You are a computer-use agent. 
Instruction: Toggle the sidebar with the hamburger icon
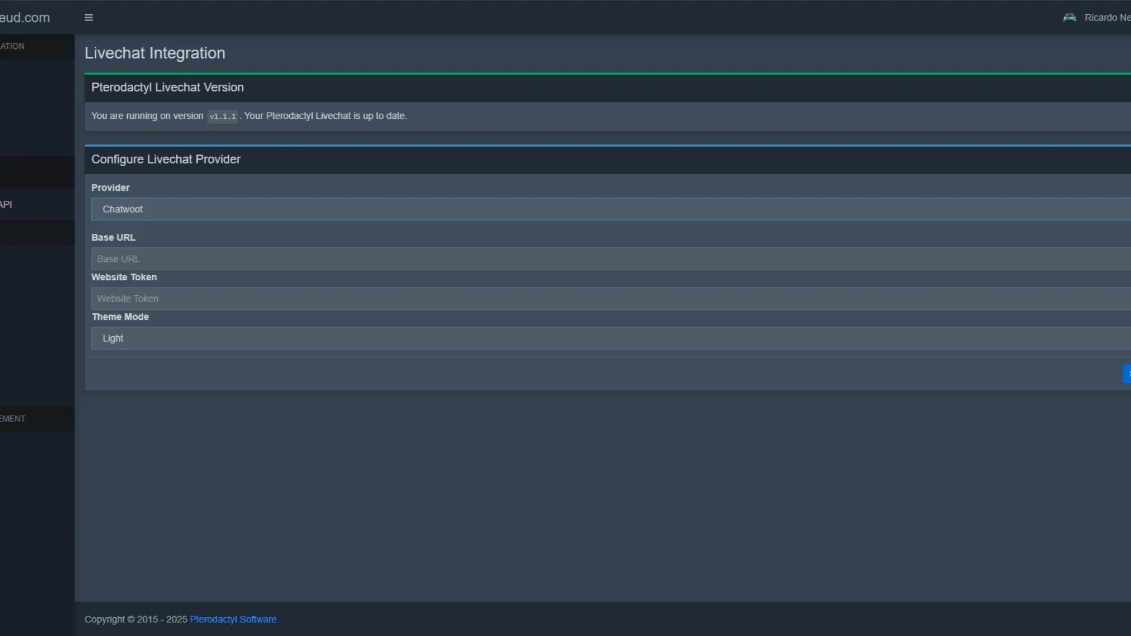click(x=89, y=18)
